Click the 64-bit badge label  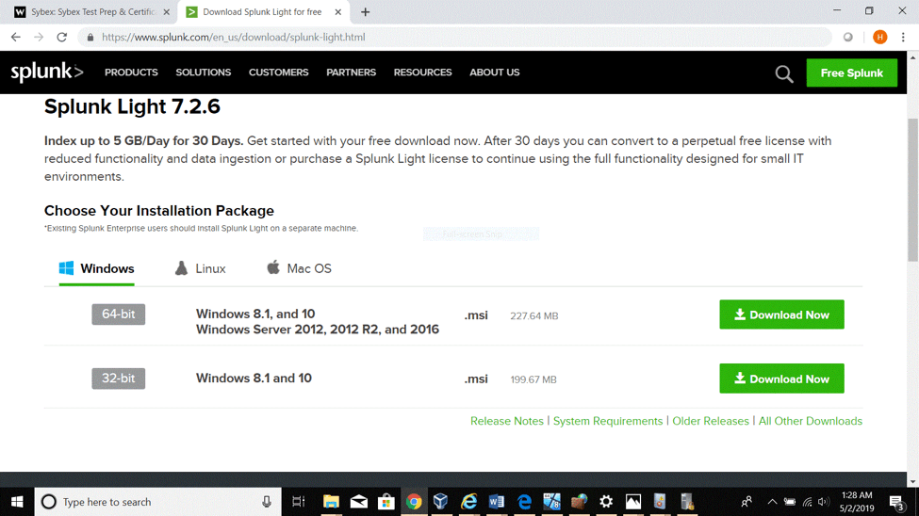coord(119,314)
